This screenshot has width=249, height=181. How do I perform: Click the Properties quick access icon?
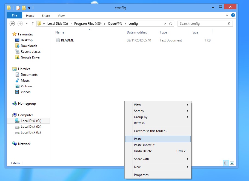(x=18, y=8)
